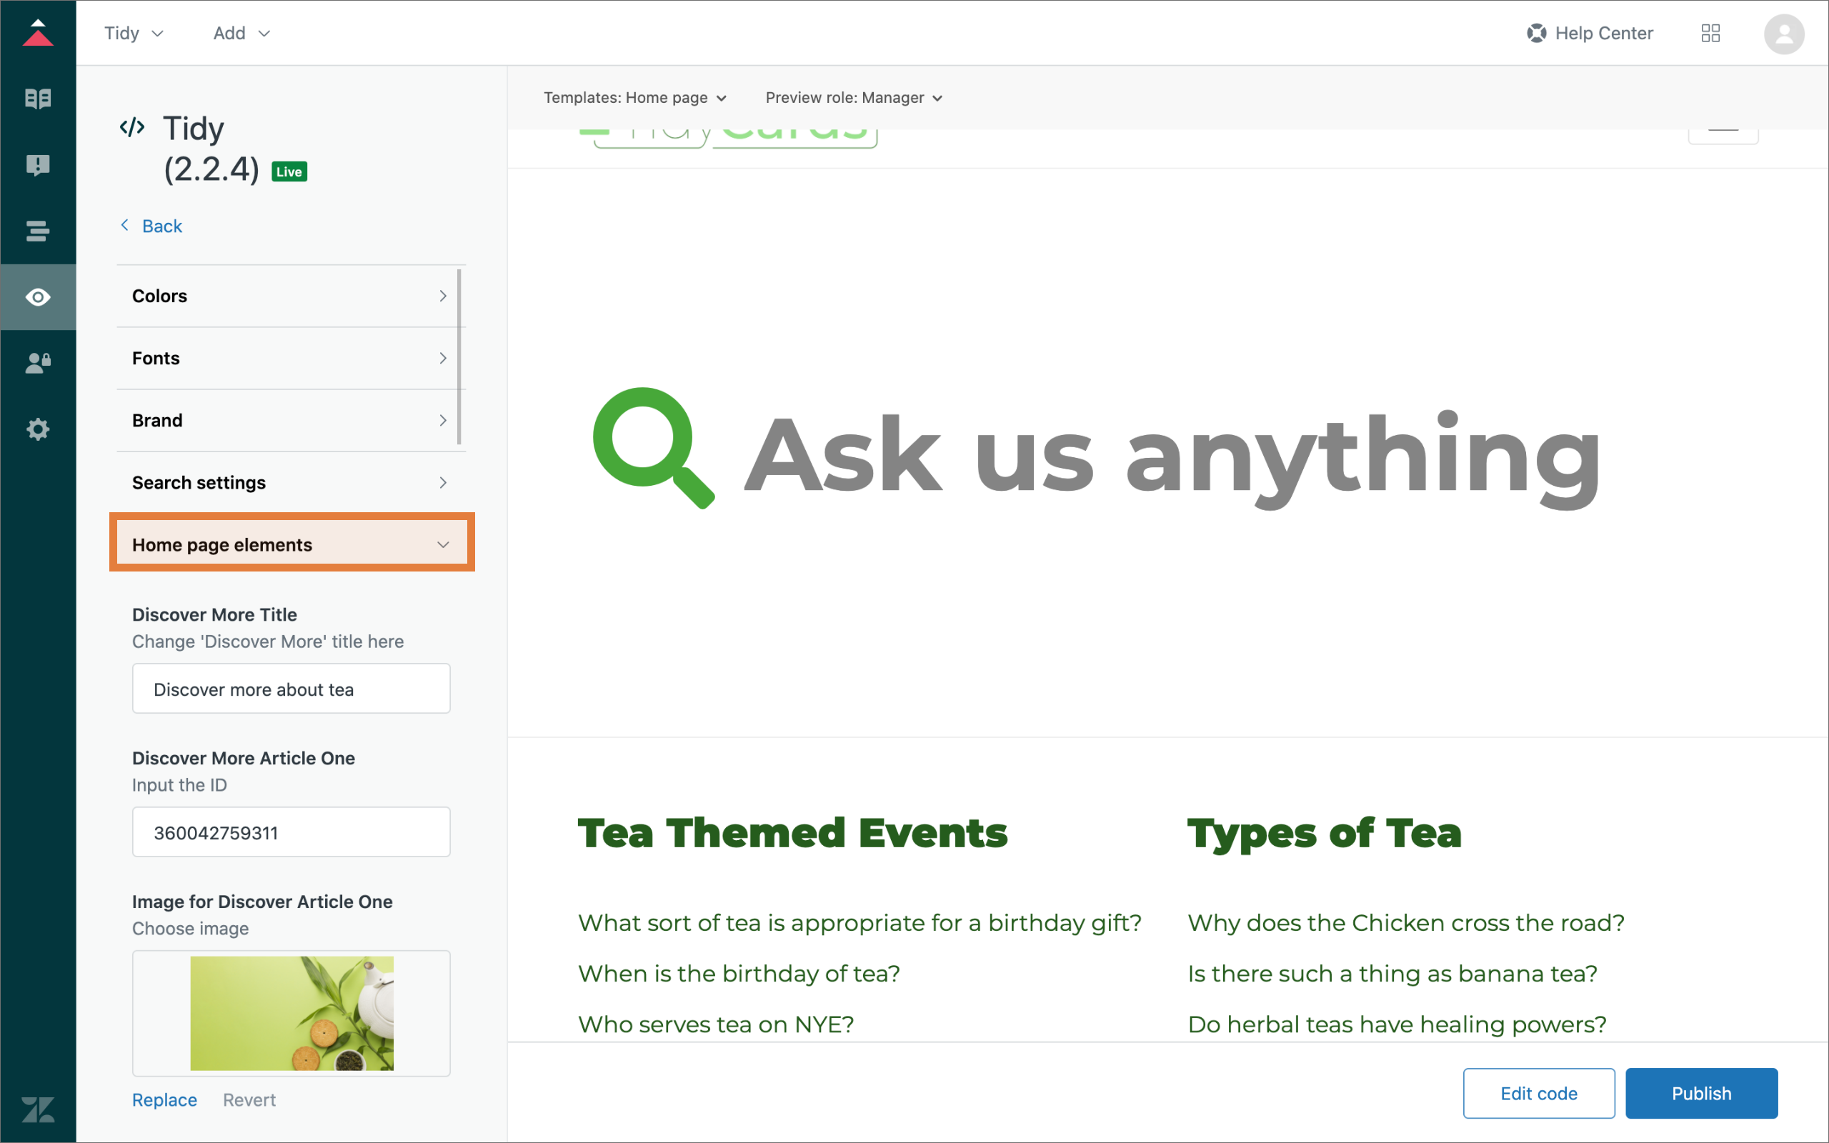Expand the Colors settings section
This screenshot has height=1143, width=1829.
coord(290,296)
